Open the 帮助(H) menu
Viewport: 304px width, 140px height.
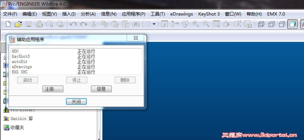click(x=254, y=14)
